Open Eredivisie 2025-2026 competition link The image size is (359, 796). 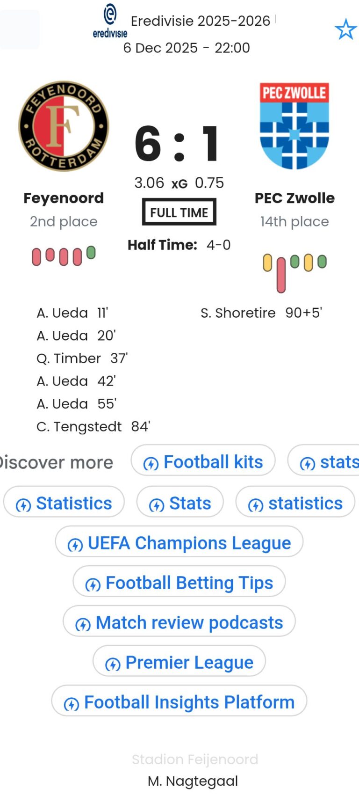coord(200,21)
